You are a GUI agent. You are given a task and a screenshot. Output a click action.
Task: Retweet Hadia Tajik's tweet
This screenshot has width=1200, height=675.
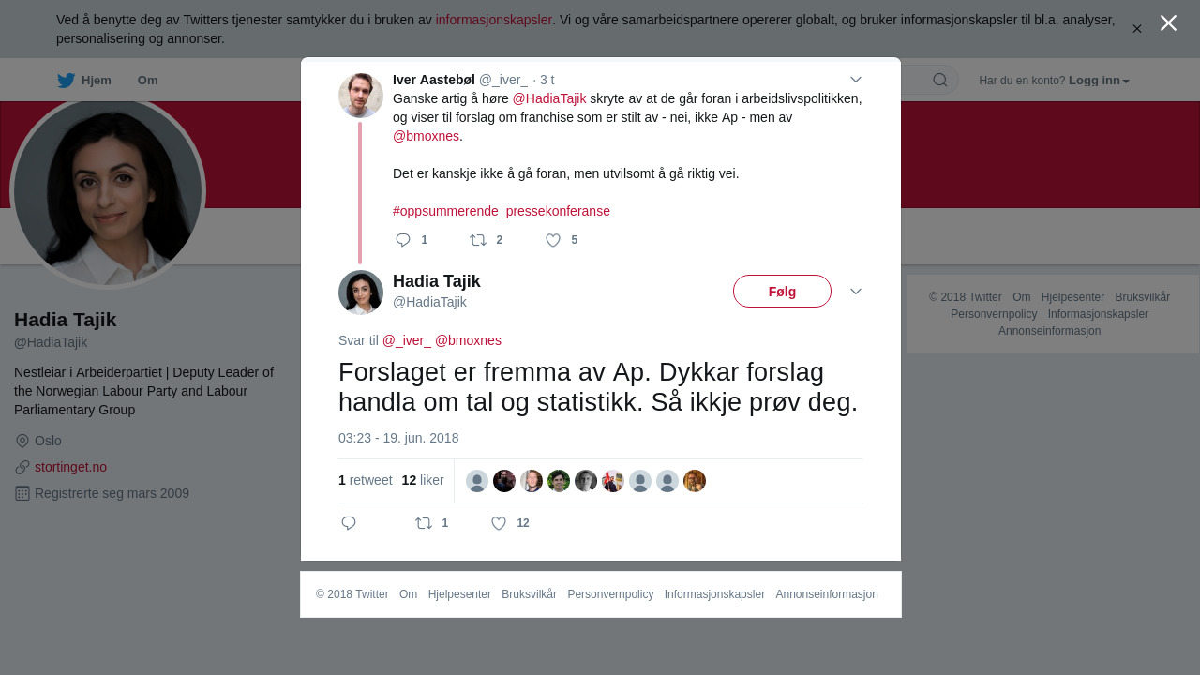(x=424, y=523)
